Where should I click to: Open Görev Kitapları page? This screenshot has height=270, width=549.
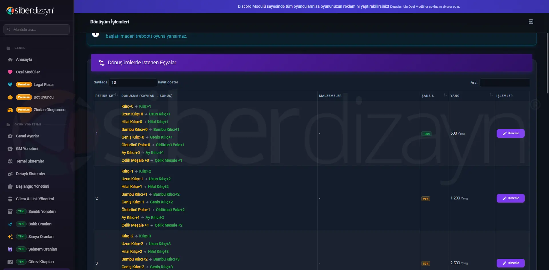coord(41,262)
